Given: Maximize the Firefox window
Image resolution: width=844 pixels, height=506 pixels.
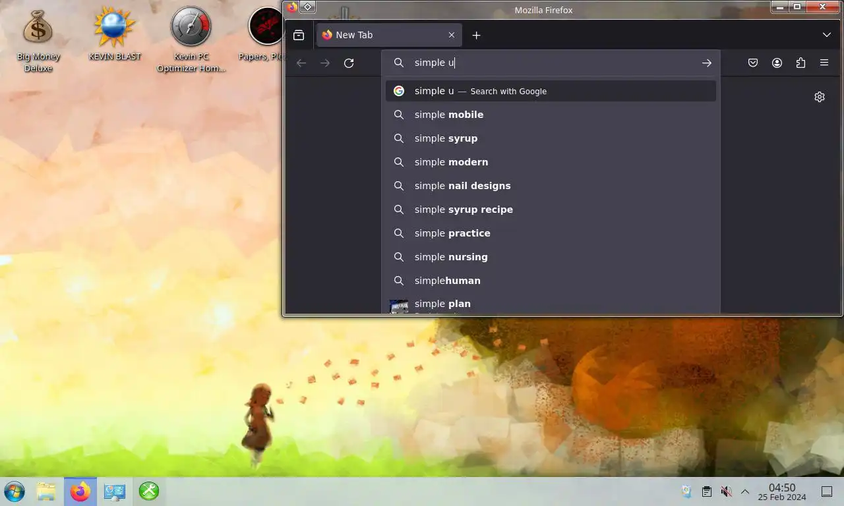Looking at the screenshot, I should coord(797,7).
